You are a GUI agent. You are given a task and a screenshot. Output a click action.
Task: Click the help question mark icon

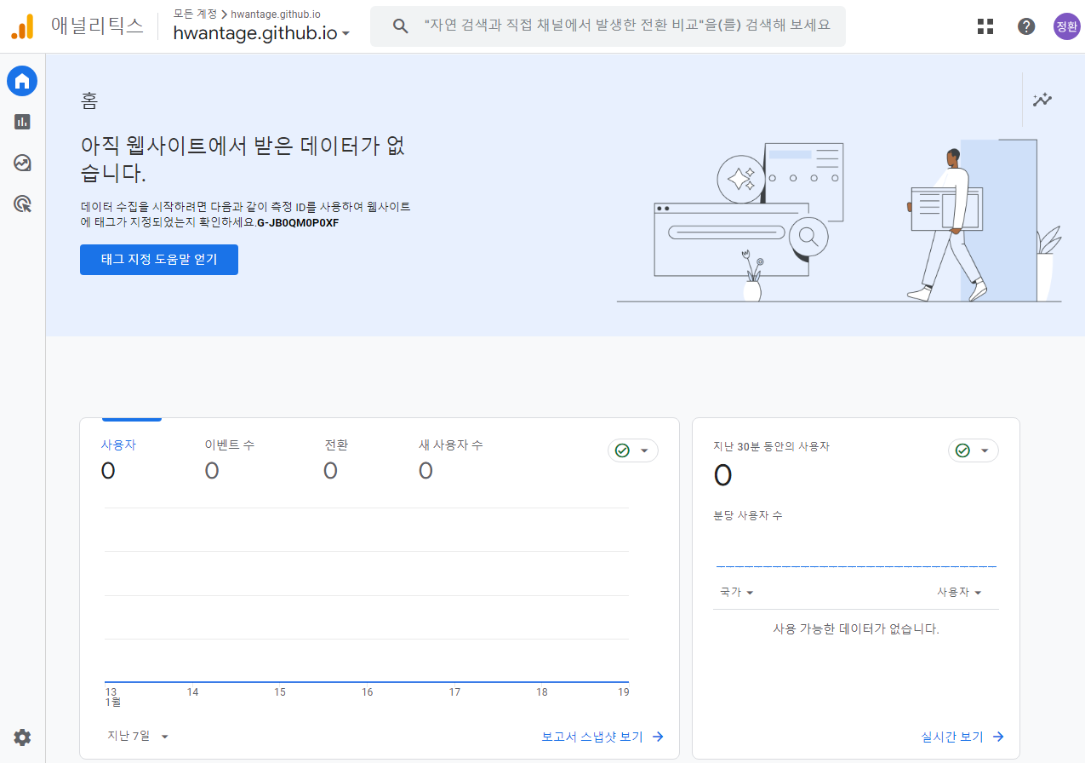(x=1026, y=26)
